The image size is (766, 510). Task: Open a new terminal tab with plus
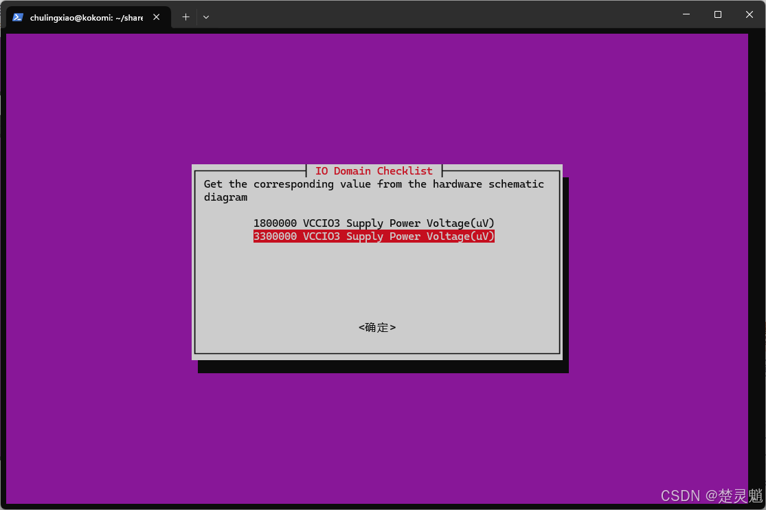pyautogui.click(x=185, y=17)
